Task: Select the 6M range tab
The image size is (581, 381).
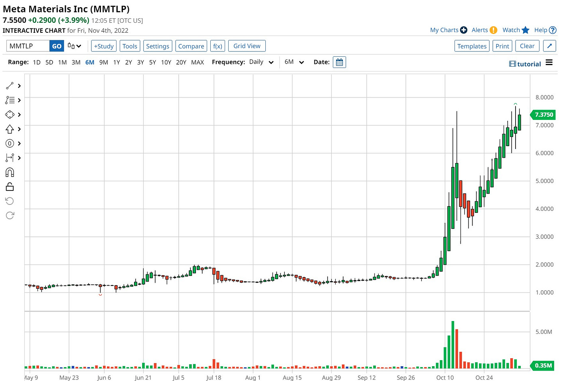Action: (90, 62)
